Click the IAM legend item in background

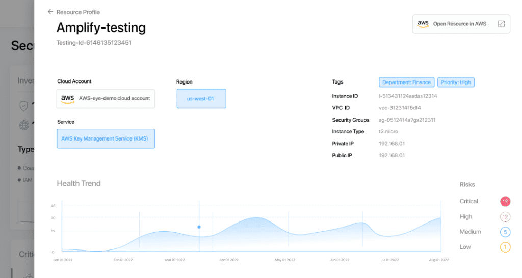25,180
